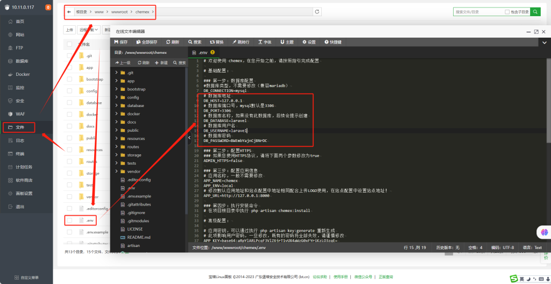Click 自定义菜单 at the sidebar bottom
Image resolution: width=551 pixels, height=284 pixels.
(x=26, y=278)
